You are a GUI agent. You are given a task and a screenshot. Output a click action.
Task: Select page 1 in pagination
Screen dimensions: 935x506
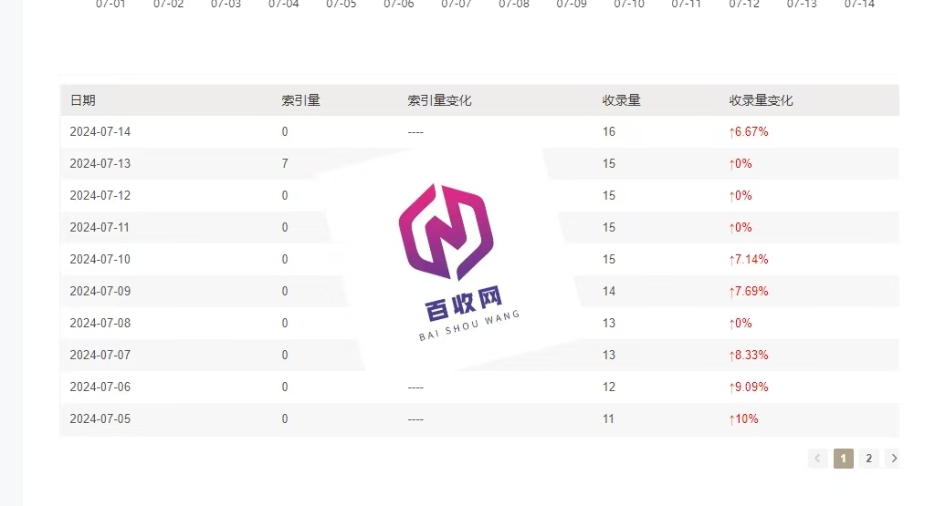point(843,459)
